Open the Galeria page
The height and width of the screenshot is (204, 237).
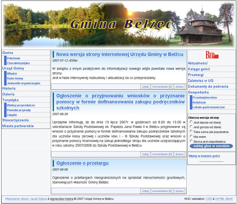coord(8,94)
